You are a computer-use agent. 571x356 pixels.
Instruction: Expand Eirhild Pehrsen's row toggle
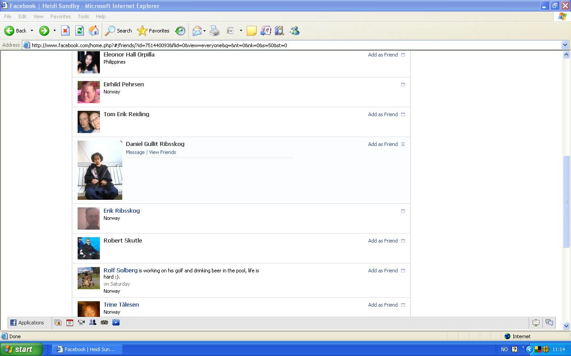pos(403,85)
